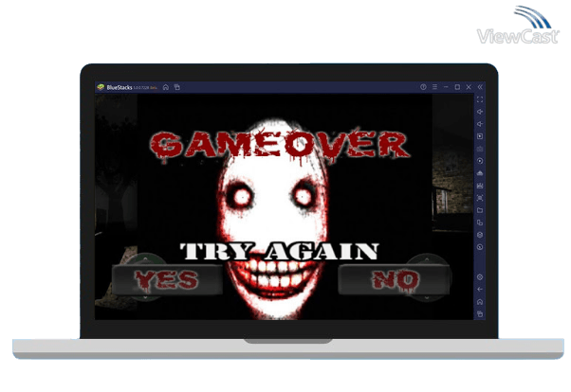Open the media folder icon in sidebar
This screenshot has height=392, width=571.
(480, 210)
